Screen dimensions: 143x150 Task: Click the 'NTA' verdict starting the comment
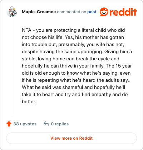(x=26, y=30)
